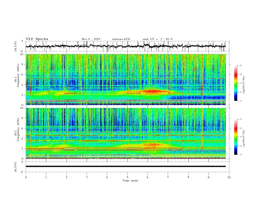Click the 'Nov.9 , 2025' date label
The image size is (258, 199).
click(x=91, y=39)
